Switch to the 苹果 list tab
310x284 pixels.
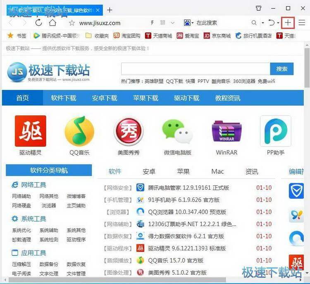click(183, 171)
